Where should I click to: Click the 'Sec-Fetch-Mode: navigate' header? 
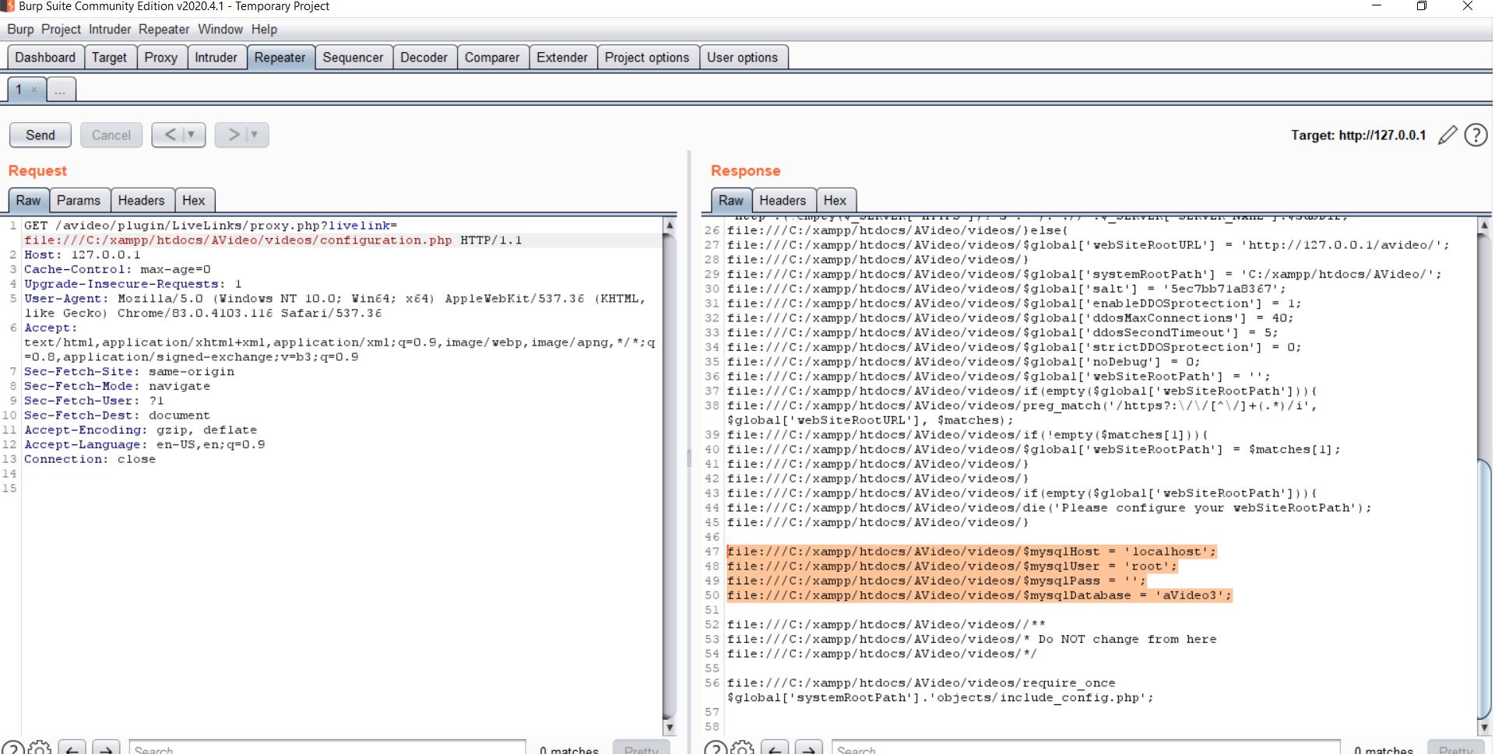(x=118, y=387)
